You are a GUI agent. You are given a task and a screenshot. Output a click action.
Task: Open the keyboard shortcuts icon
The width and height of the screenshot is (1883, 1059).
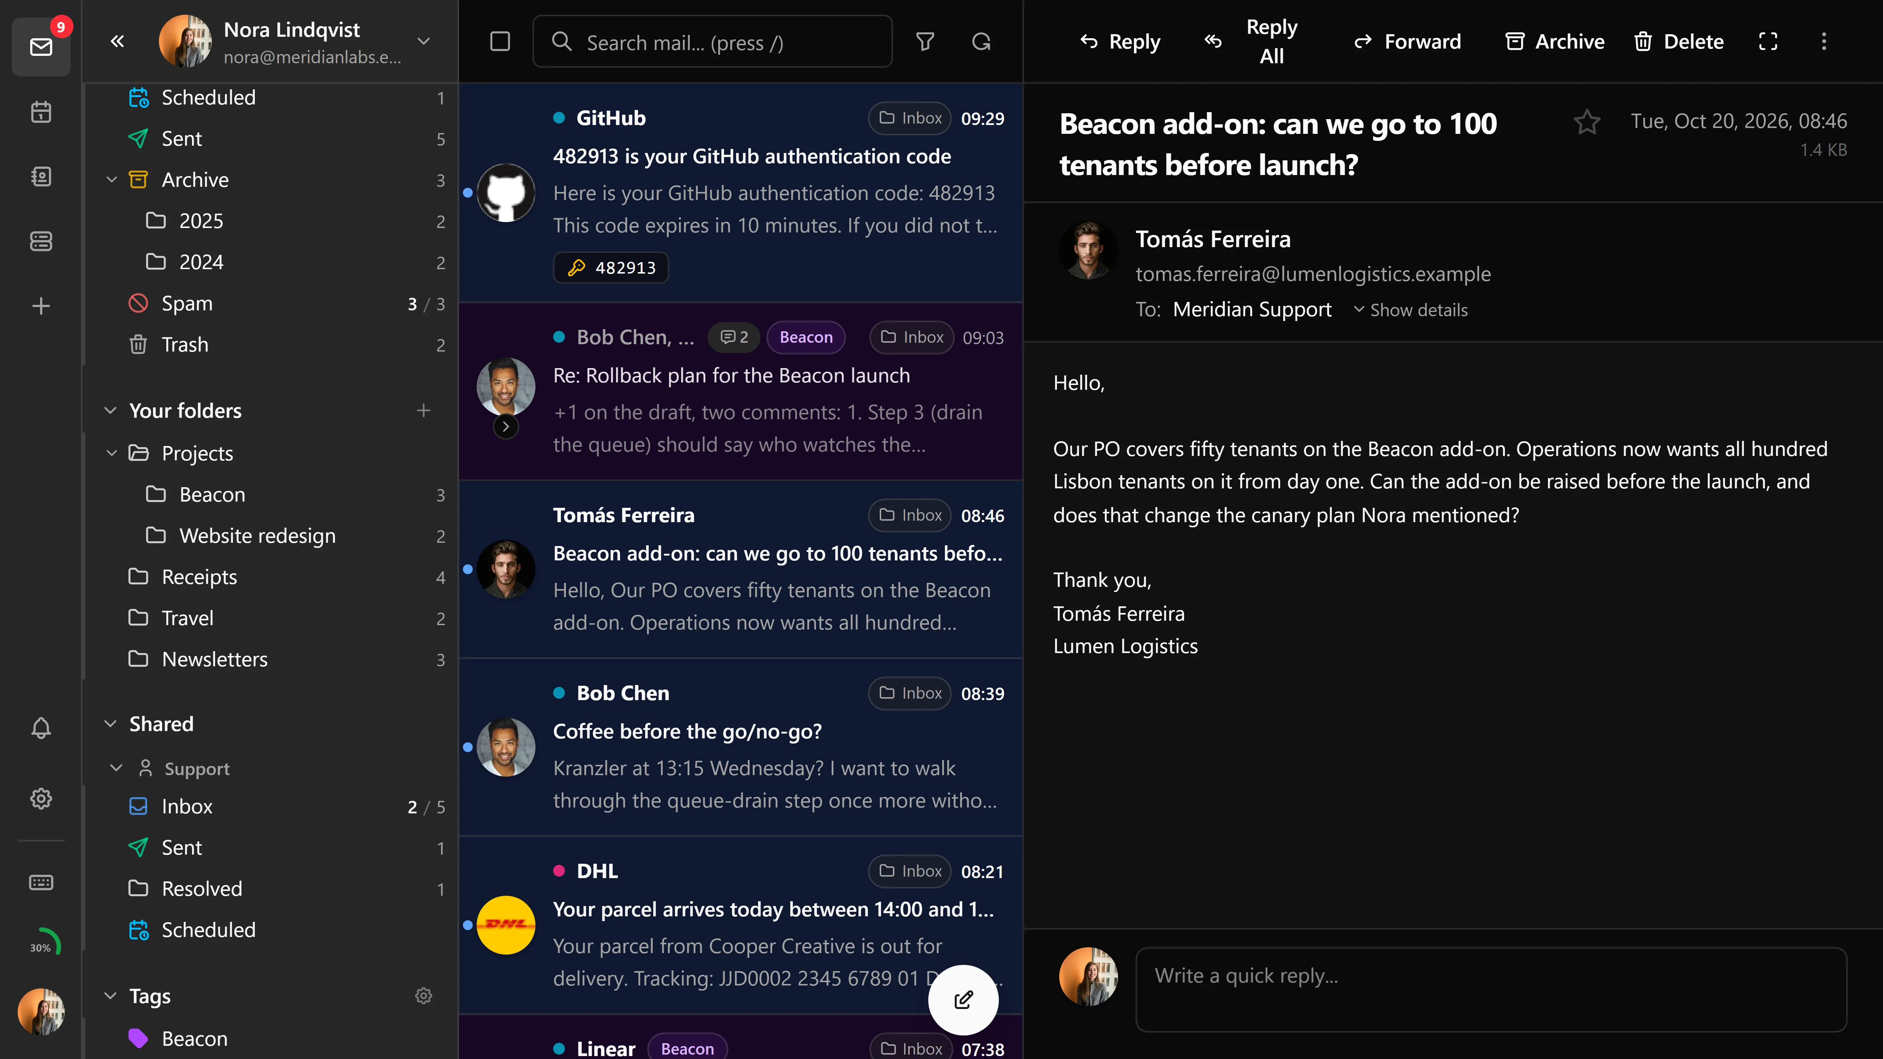pyautogui.click(x=41, y=882)
